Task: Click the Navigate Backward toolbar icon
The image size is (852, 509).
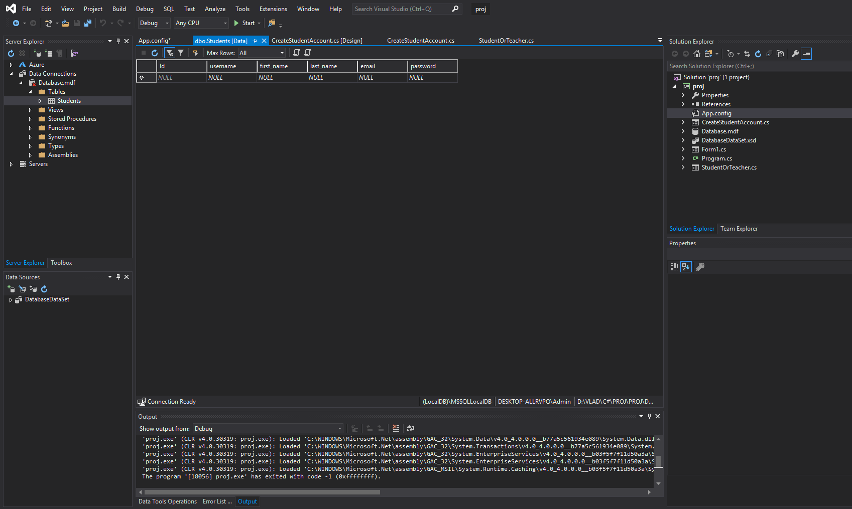Action: [x=16, y=23]
